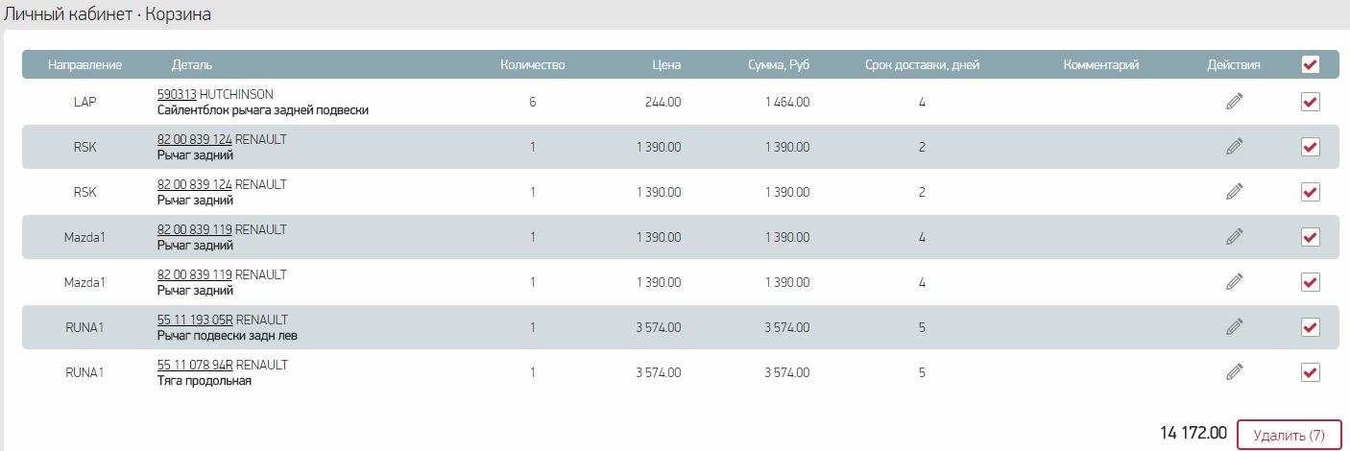Edit the first Mazda1 row via pencil
This screenshot has width=1350, height=451.
1234,237
